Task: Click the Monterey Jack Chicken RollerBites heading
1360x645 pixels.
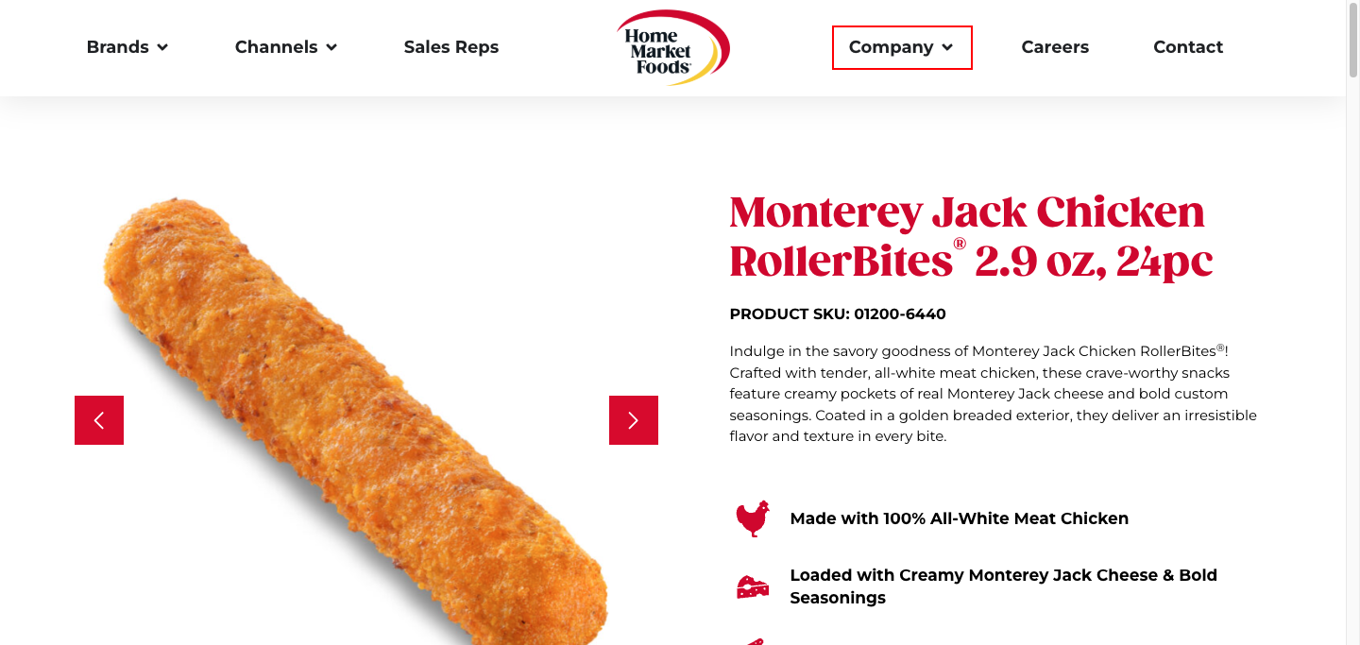Action: (971, 237)
